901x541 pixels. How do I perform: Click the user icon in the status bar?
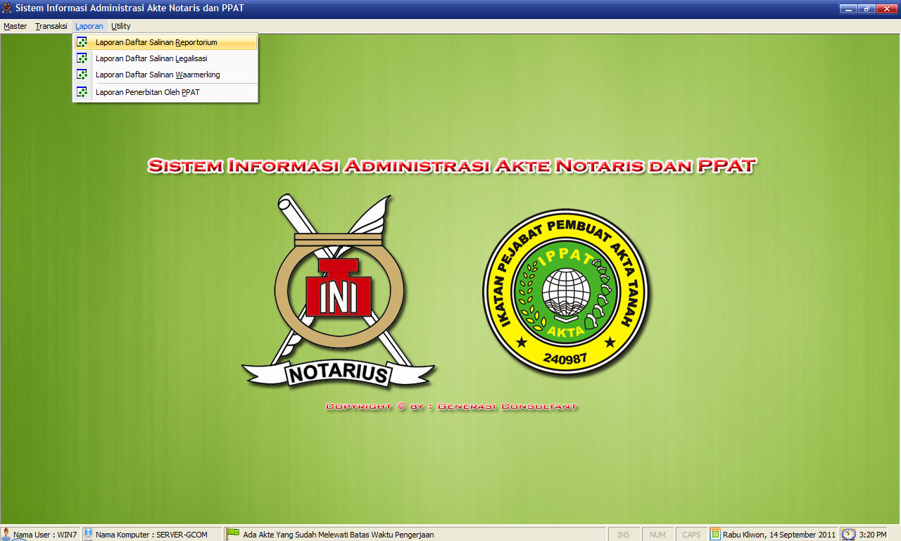click(6, 534)
